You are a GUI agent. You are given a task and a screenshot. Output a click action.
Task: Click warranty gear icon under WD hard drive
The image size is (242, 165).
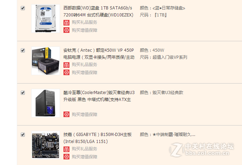click(x=66, y=30)
